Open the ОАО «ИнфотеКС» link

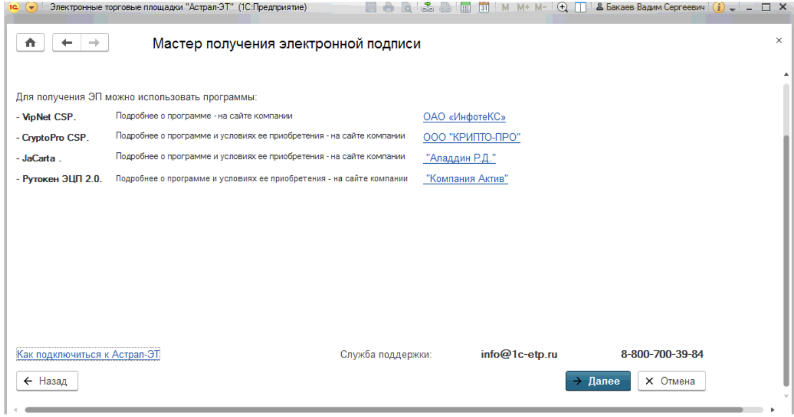click(x=464, y=117)
